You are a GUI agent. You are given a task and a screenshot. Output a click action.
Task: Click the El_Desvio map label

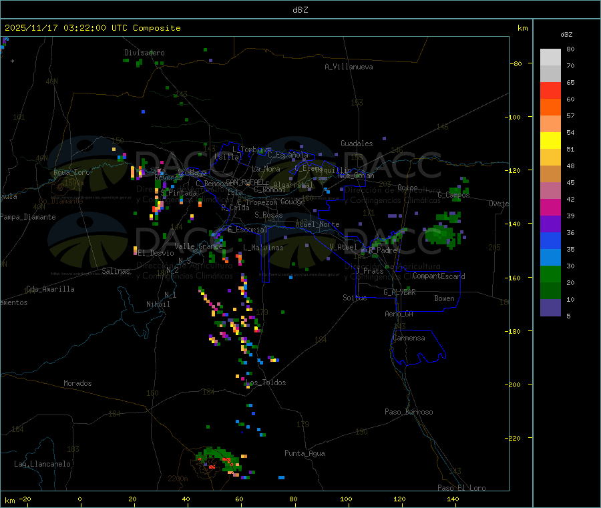tap(156, 253)
